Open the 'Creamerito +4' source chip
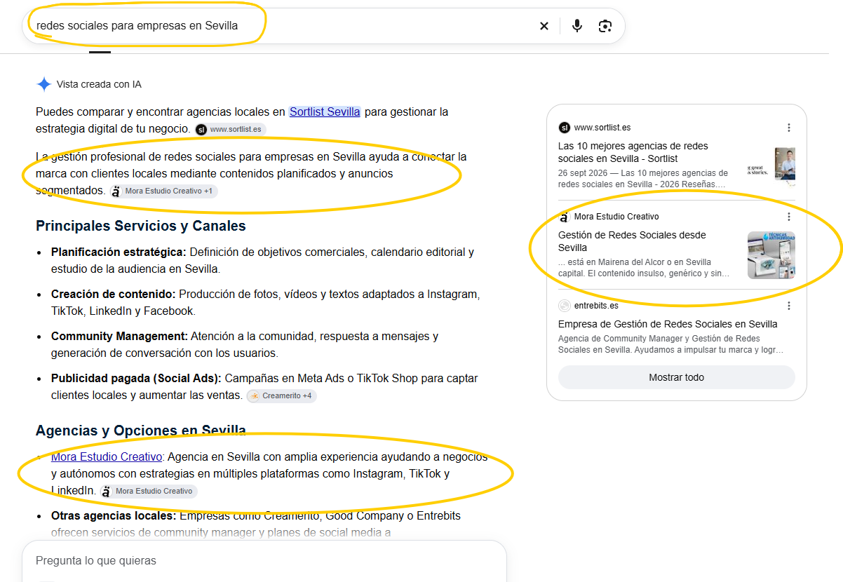 pyautogui.click(x=281, y=396)
